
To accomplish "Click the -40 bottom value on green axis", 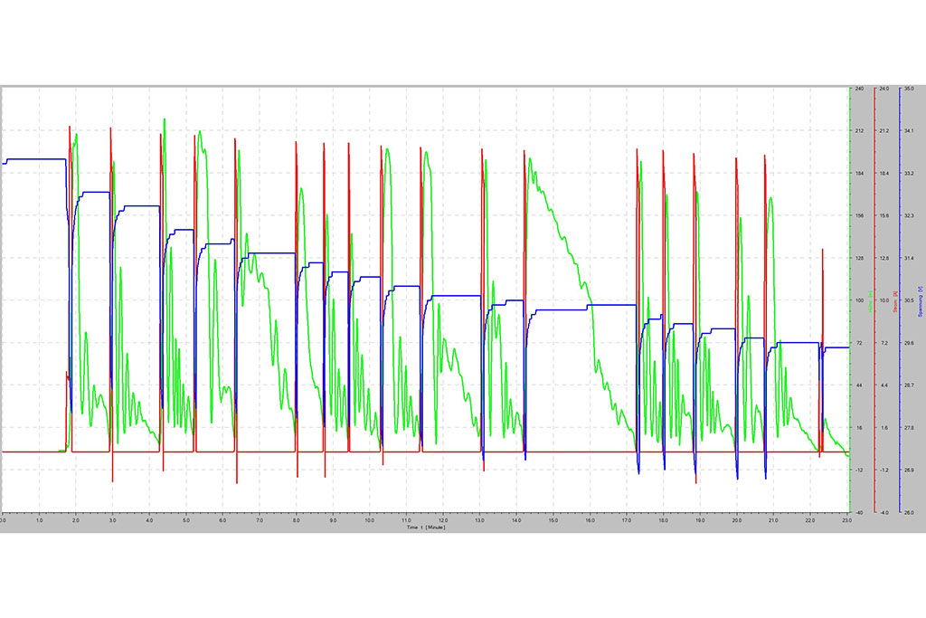I will [859, 512].
